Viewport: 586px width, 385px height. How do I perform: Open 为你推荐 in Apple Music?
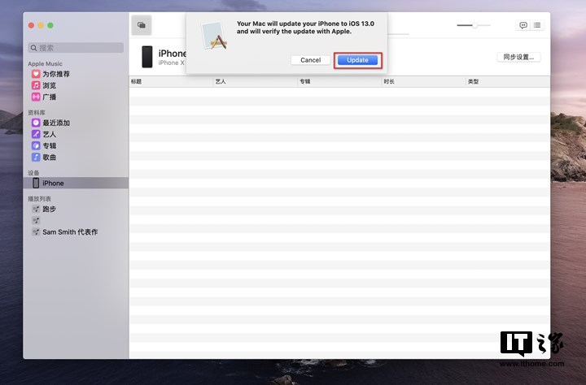[56, 74]
